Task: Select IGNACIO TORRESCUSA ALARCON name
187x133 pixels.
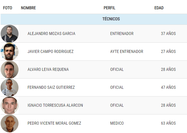Action: (55, 105)
